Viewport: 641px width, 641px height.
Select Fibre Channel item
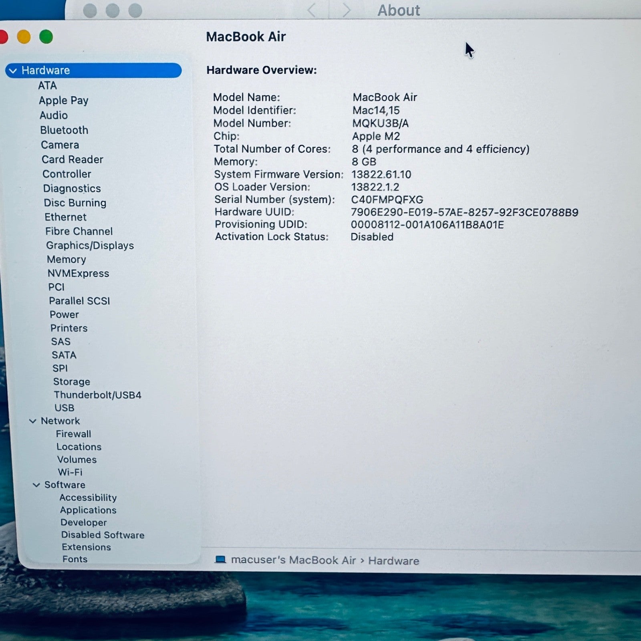click(79, 231)
